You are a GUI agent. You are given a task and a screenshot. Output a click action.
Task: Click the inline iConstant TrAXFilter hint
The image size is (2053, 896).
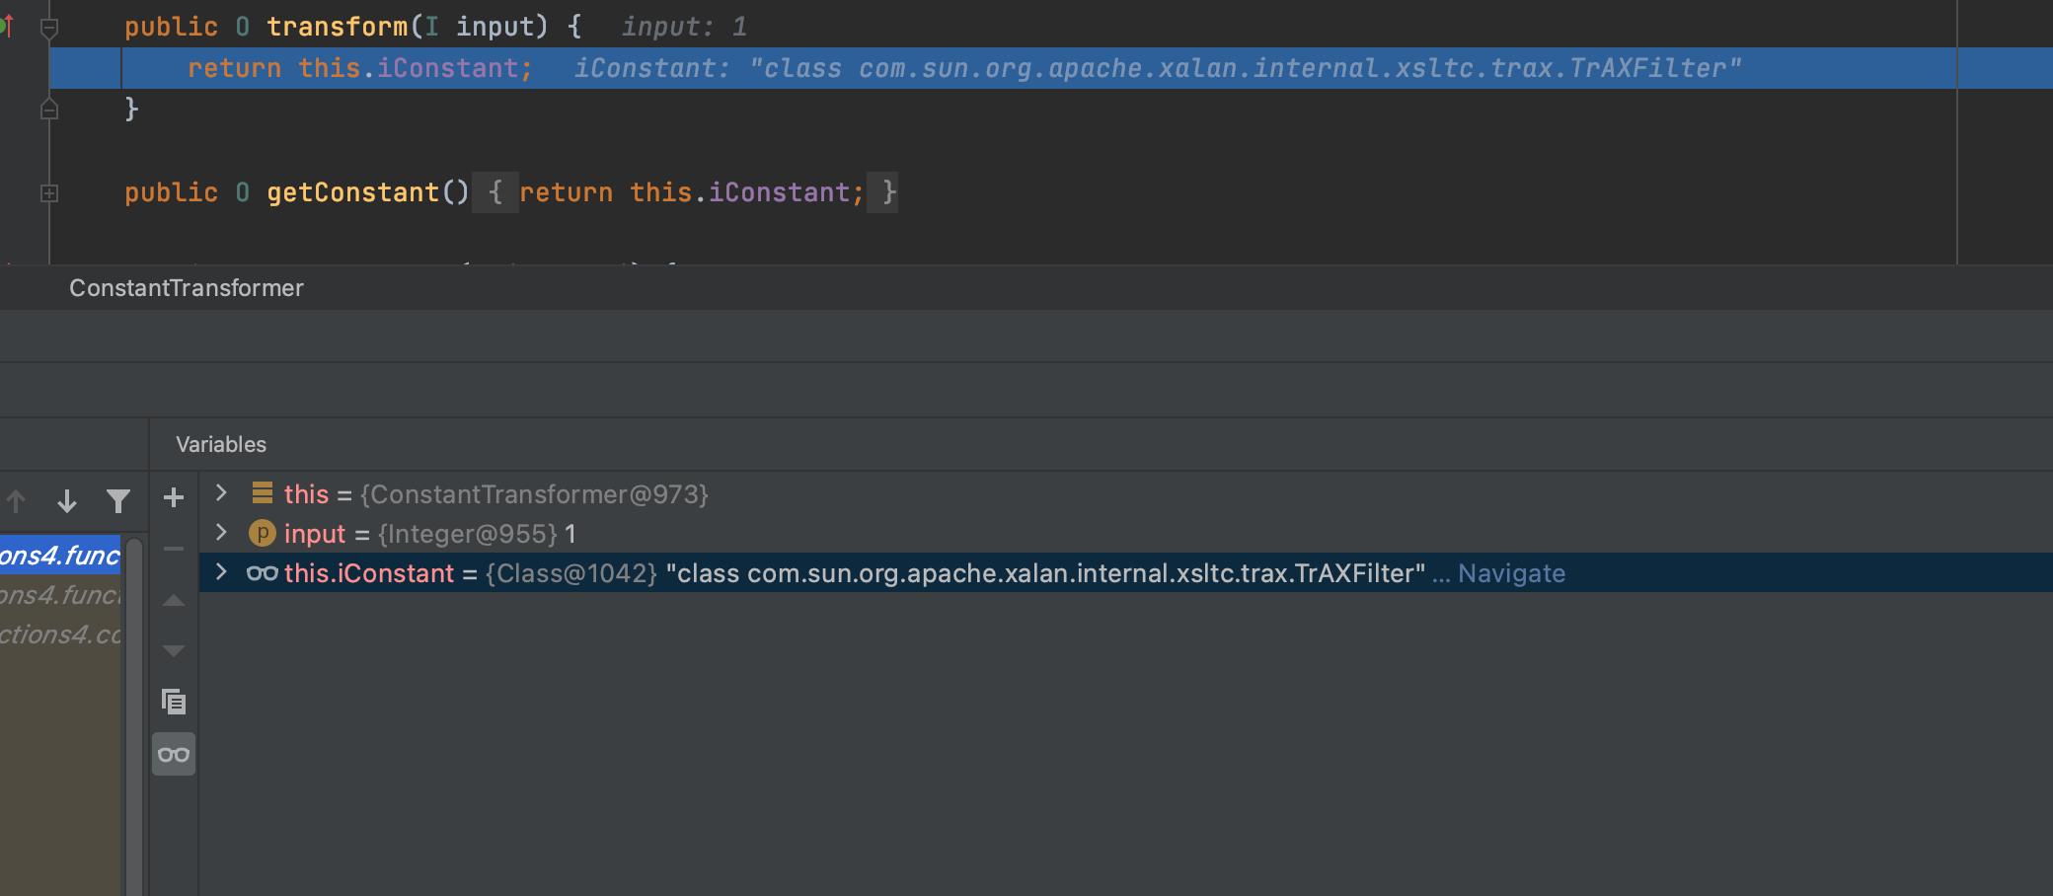pos(1158,68)
